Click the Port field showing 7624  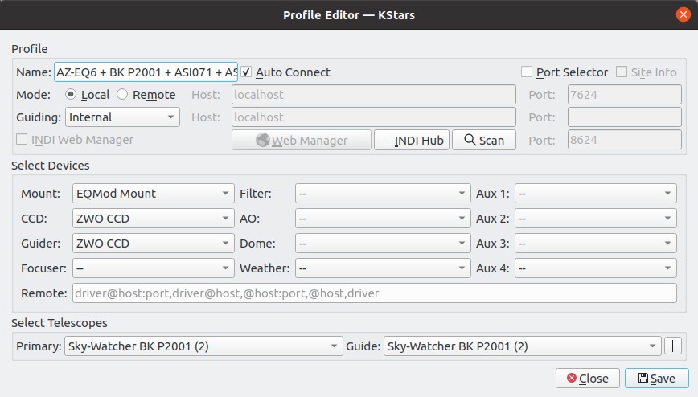pyautogui.click(x=625, y=94)
